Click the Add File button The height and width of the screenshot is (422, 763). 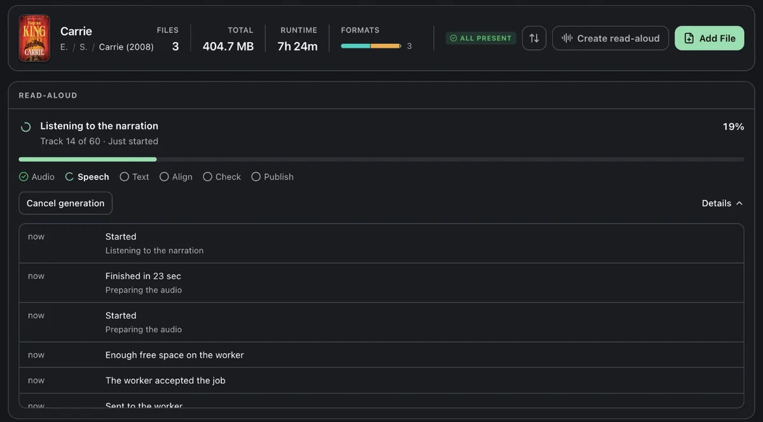coord(710,38)
